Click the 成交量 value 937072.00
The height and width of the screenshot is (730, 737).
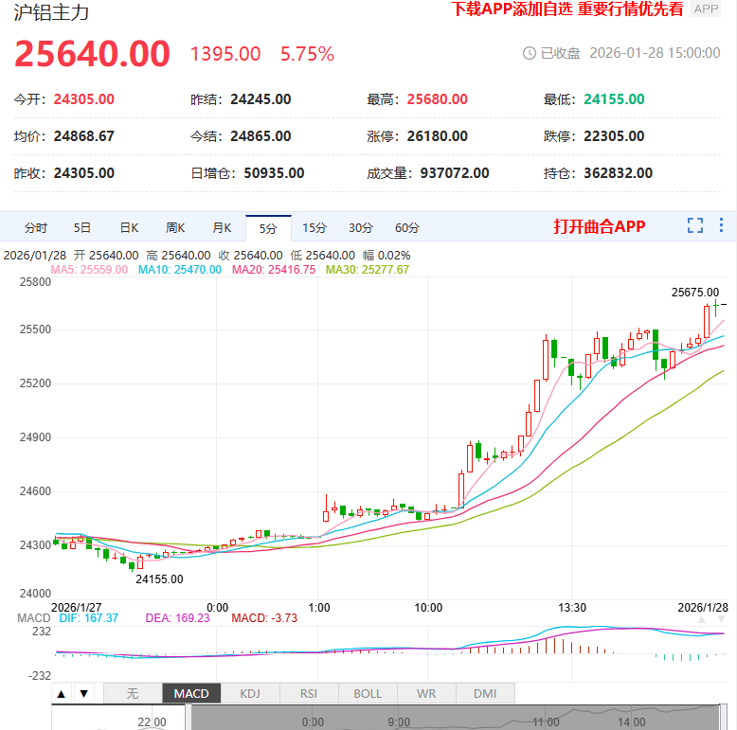point(455,173)
